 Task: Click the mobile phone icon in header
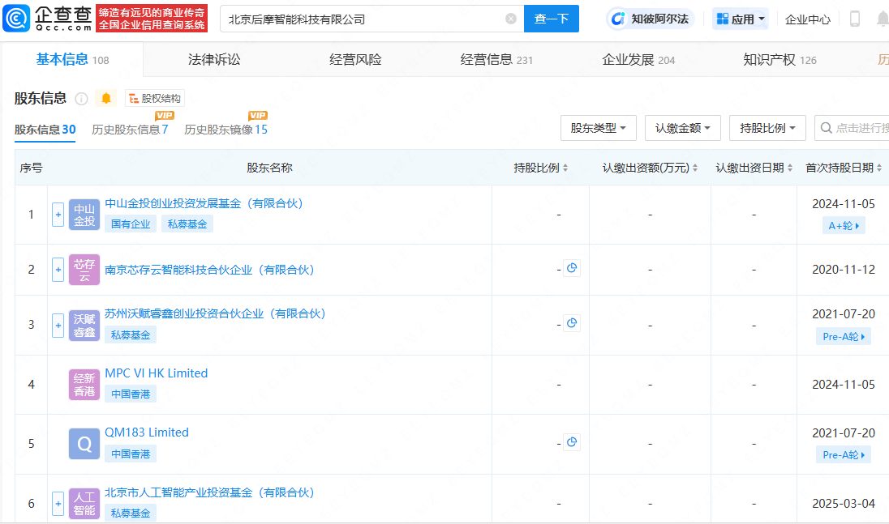tap(854, 19)
